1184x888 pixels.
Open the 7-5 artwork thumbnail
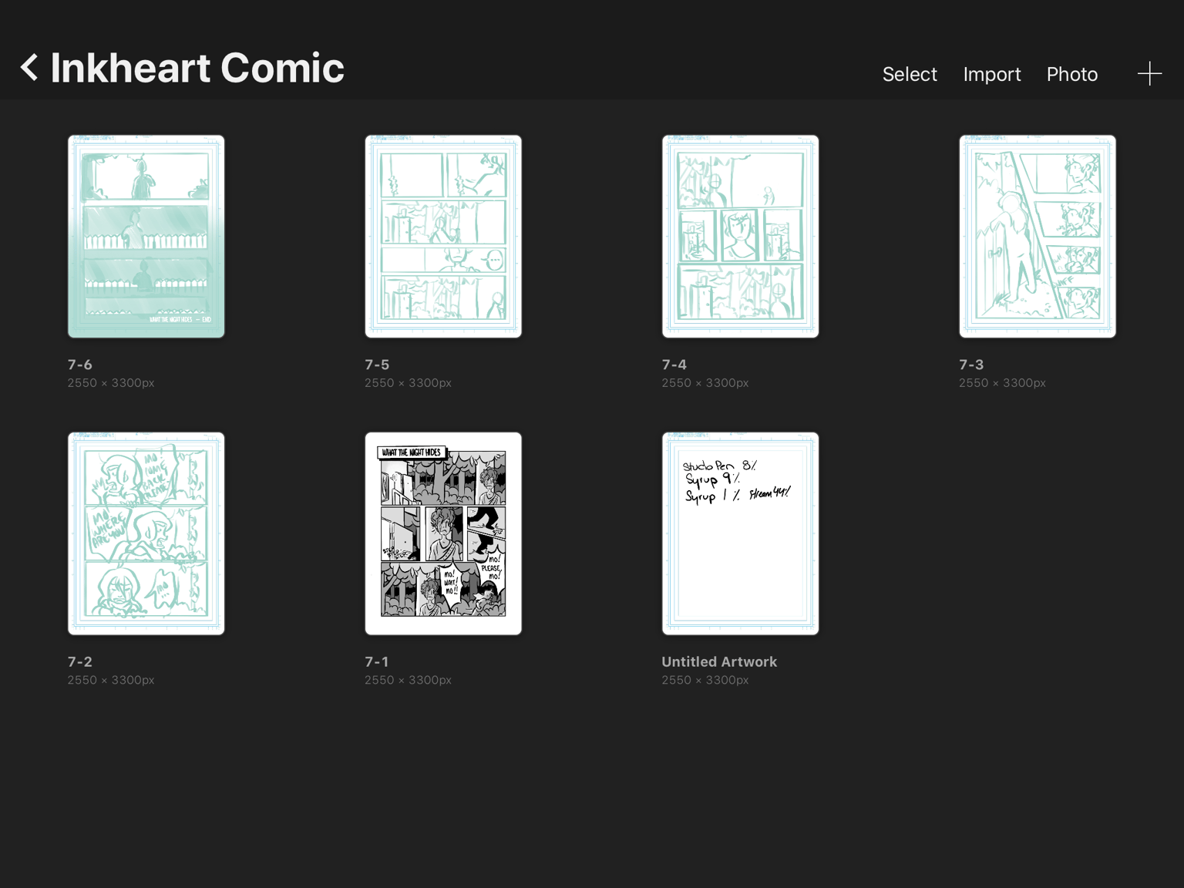pos(443,237)
